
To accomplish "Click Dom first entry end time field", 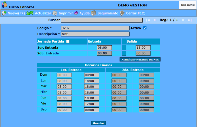I will [92, 75].
